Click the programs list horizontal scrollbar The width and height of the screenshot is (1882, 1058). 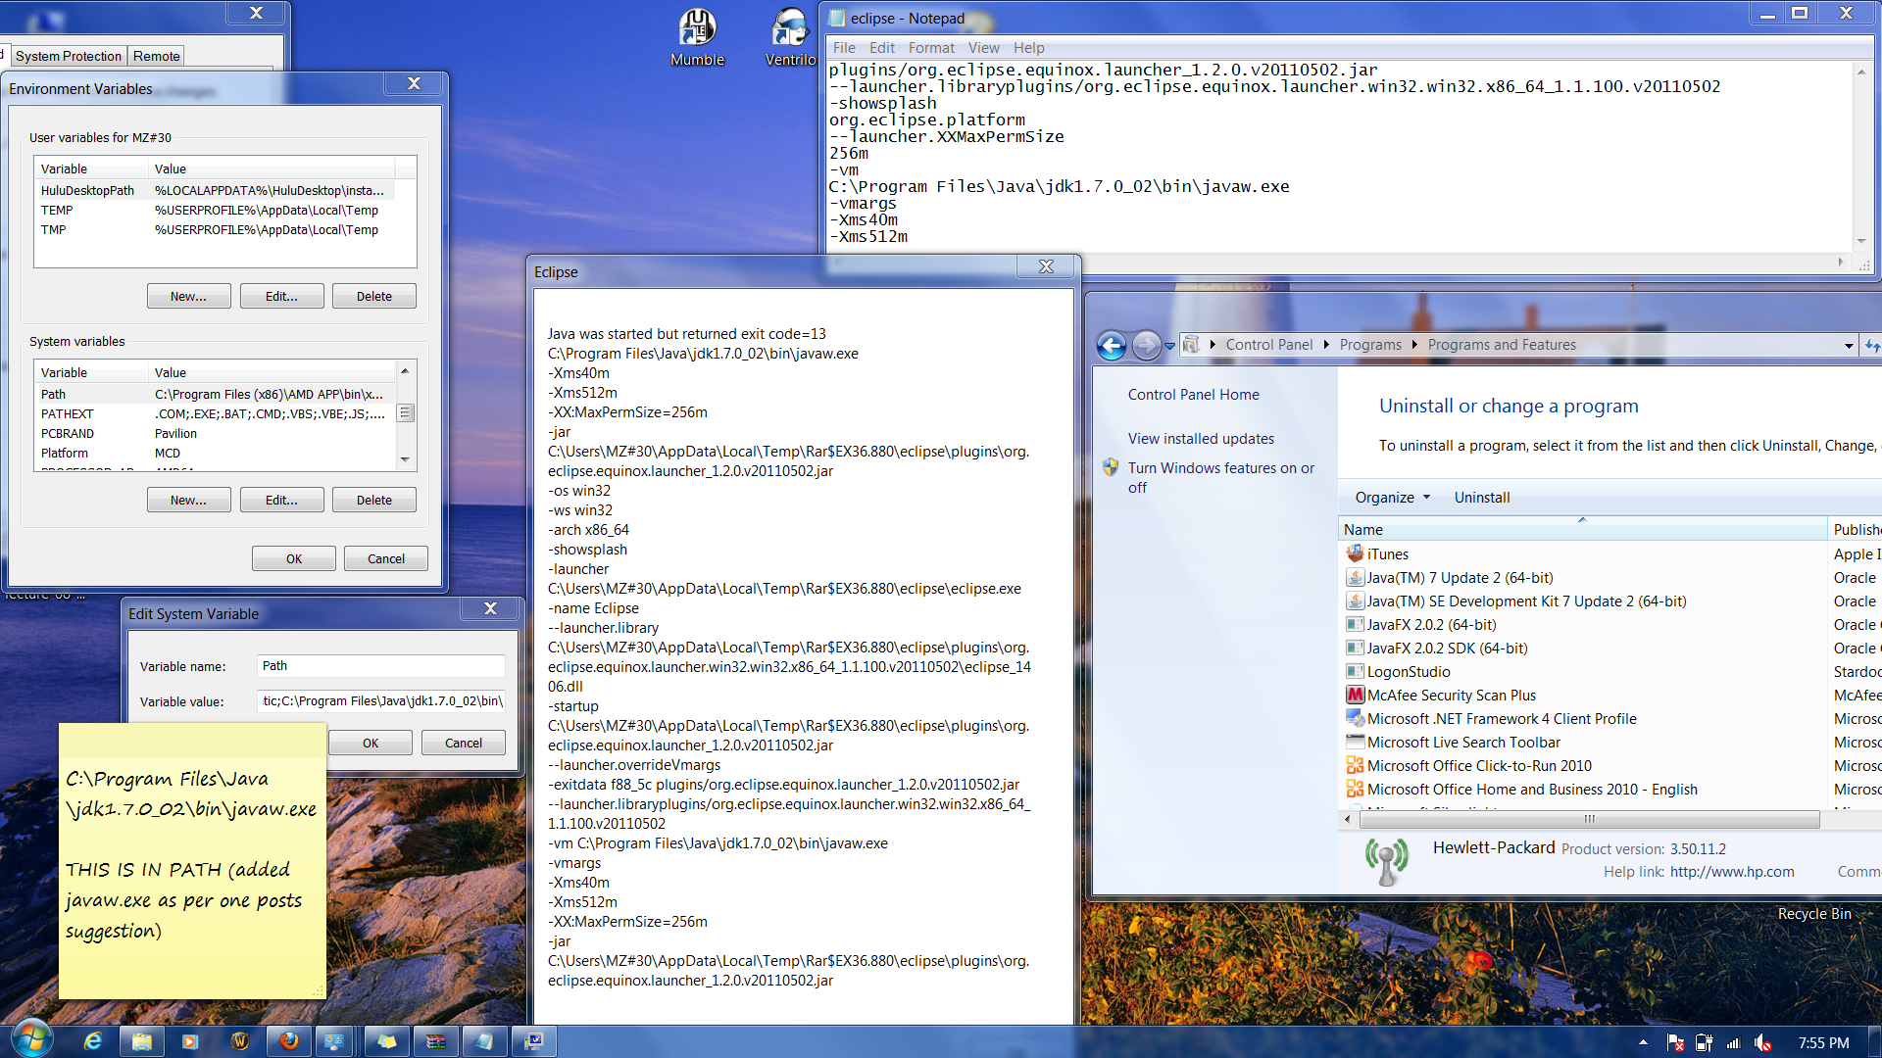1589,819
